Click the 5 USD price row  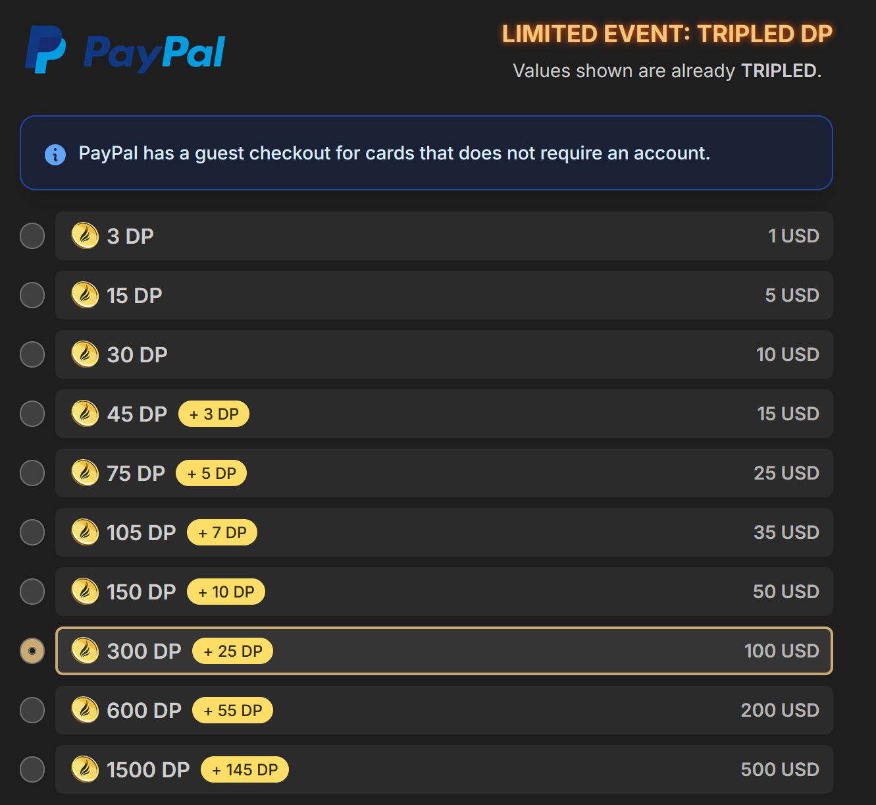[x=444, y=295]
